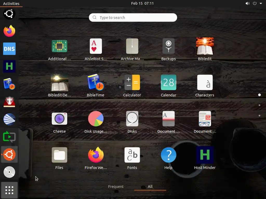The width and height of the screenshot is (266, 199).
Task: Open Calendar app
Action: click(168, 86)
